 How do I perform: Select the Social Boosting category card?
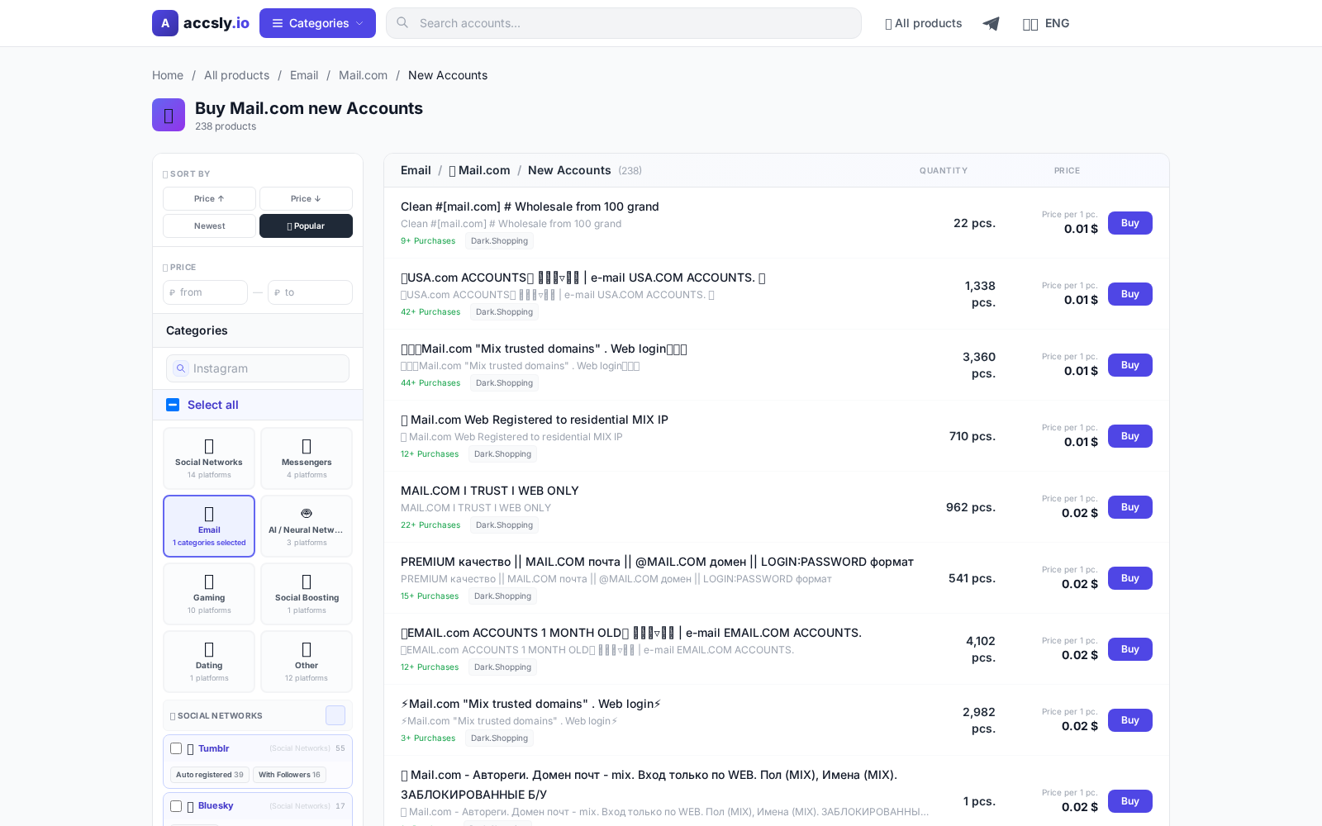307,594
